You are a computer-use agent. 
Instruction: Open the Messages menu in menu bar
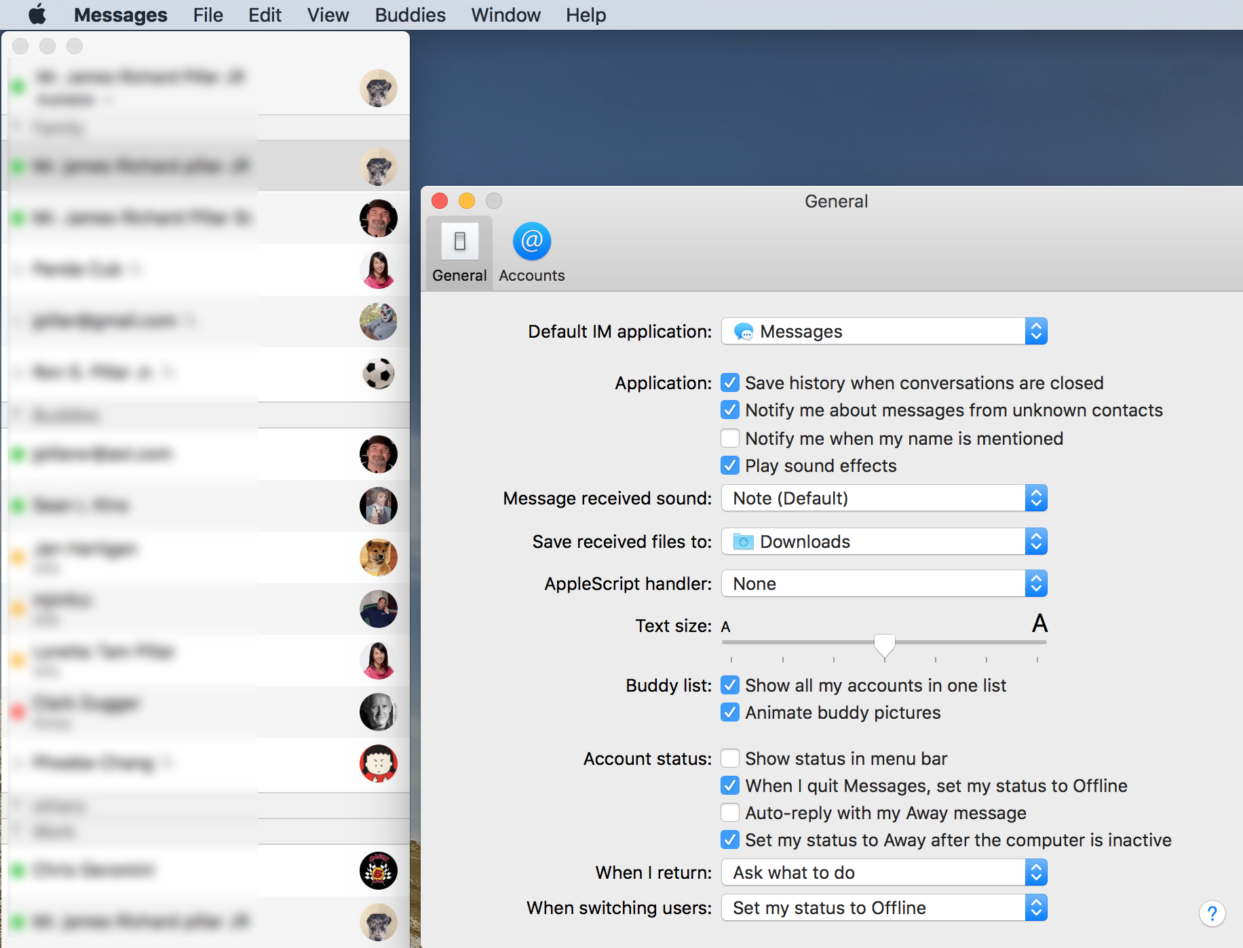(120, 15)
